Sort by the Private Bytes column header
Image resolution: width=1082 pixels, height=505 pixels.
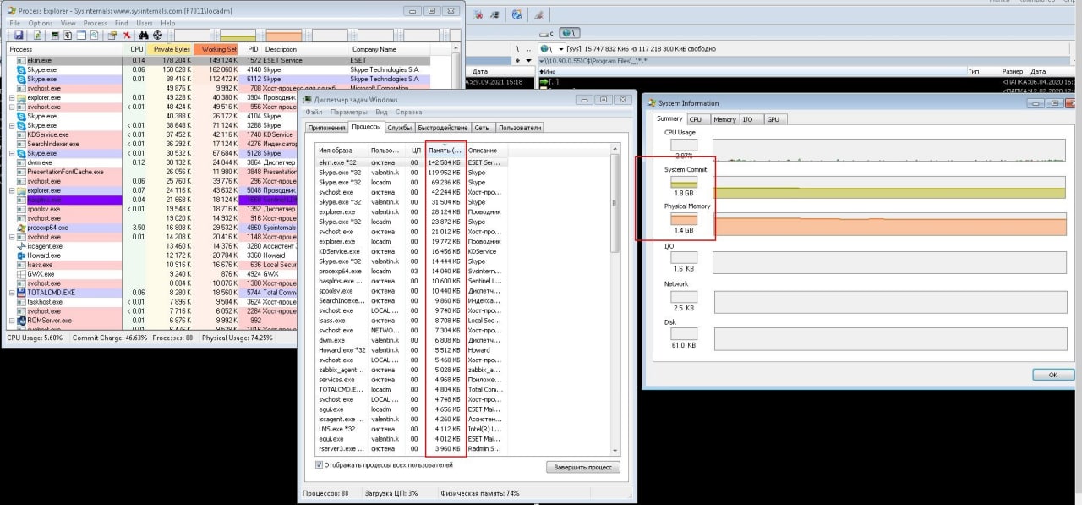[171, 49]
